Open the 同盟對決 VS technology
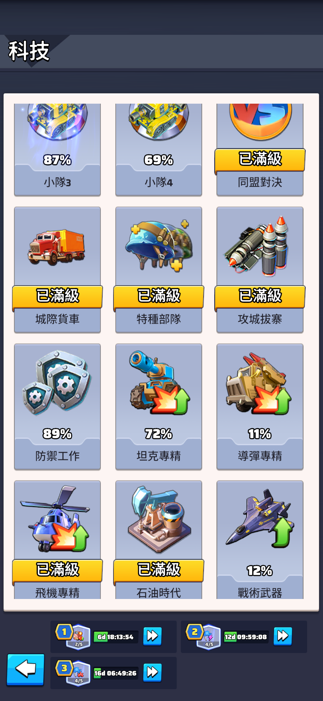The height and width of the screenshot is (701, 323). [x=260, y=150]
